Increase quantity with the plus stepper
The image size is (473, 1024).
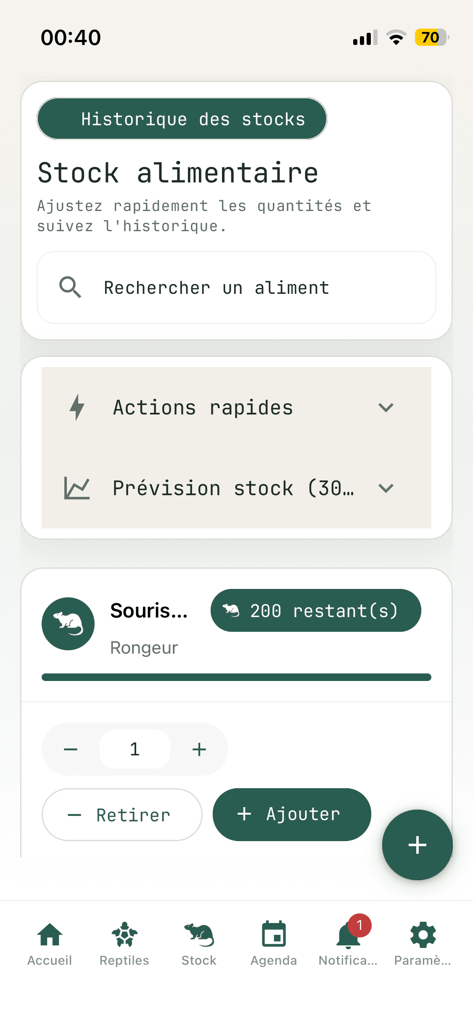[x=199, y=749]
